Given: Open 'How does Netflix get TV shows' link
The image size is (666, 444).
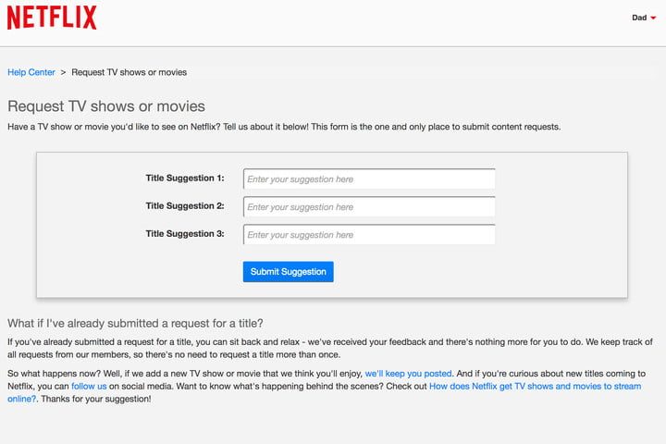Looking at the screenshot, I should (535, 386).
